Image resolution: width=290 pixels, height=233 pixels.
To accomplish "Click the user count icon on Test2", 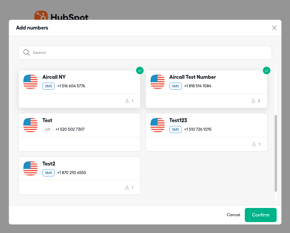I will coord(127,188).
